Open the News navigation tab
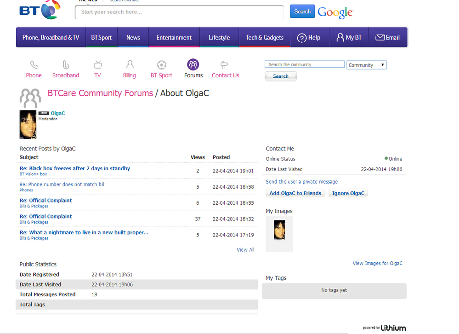The width and height of the screenshot is (459, 334). (133, 38)
